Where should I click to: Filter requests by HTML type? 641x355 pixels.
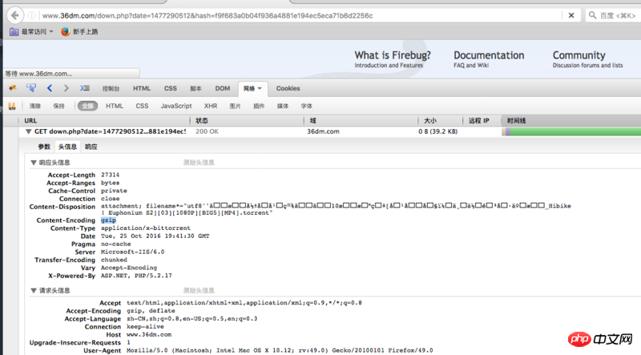(115, 106)
